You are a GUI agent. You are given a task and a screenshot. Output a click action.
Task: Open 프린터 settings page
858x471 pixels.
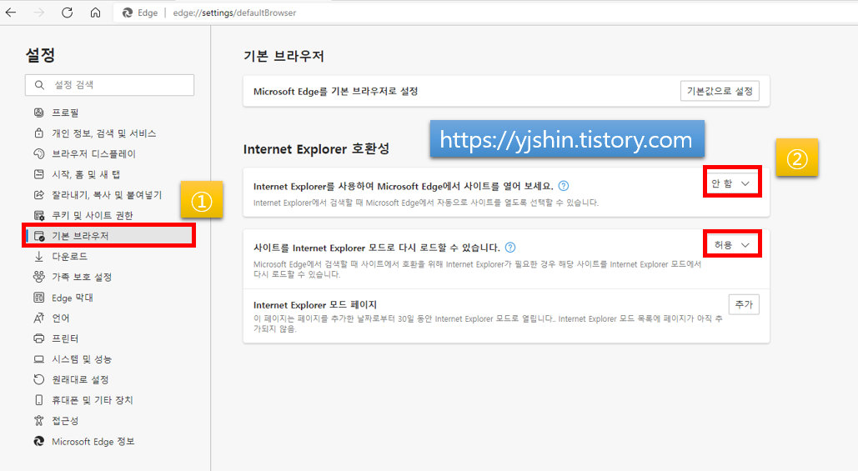pyautogui.click(x=65, y=338)
